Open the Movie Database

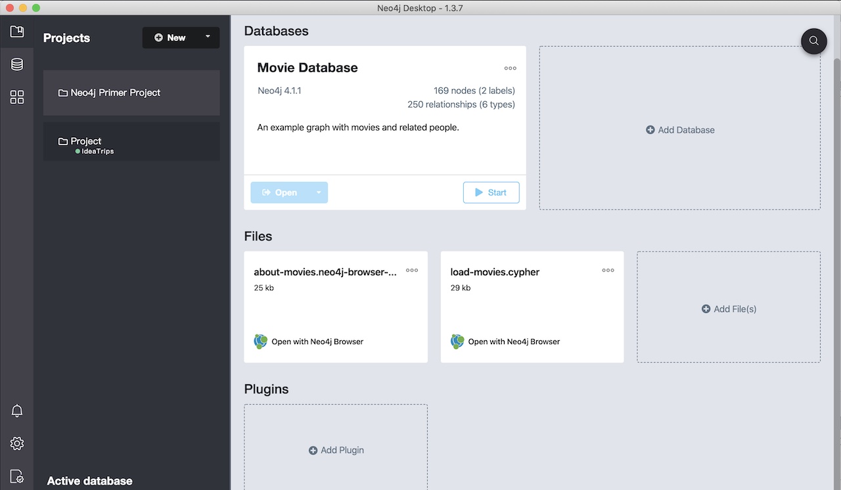tap(280, 192)
